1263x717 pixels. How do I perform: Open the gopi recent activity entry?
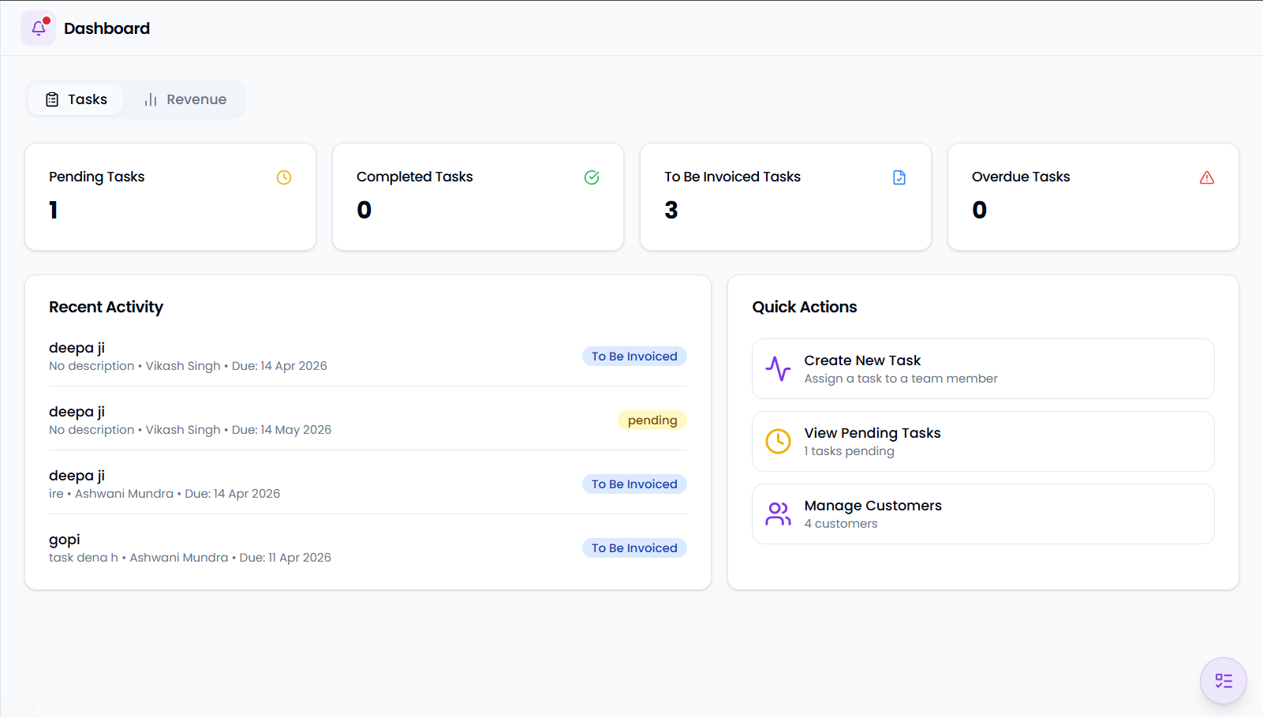[x=368, y=548]
